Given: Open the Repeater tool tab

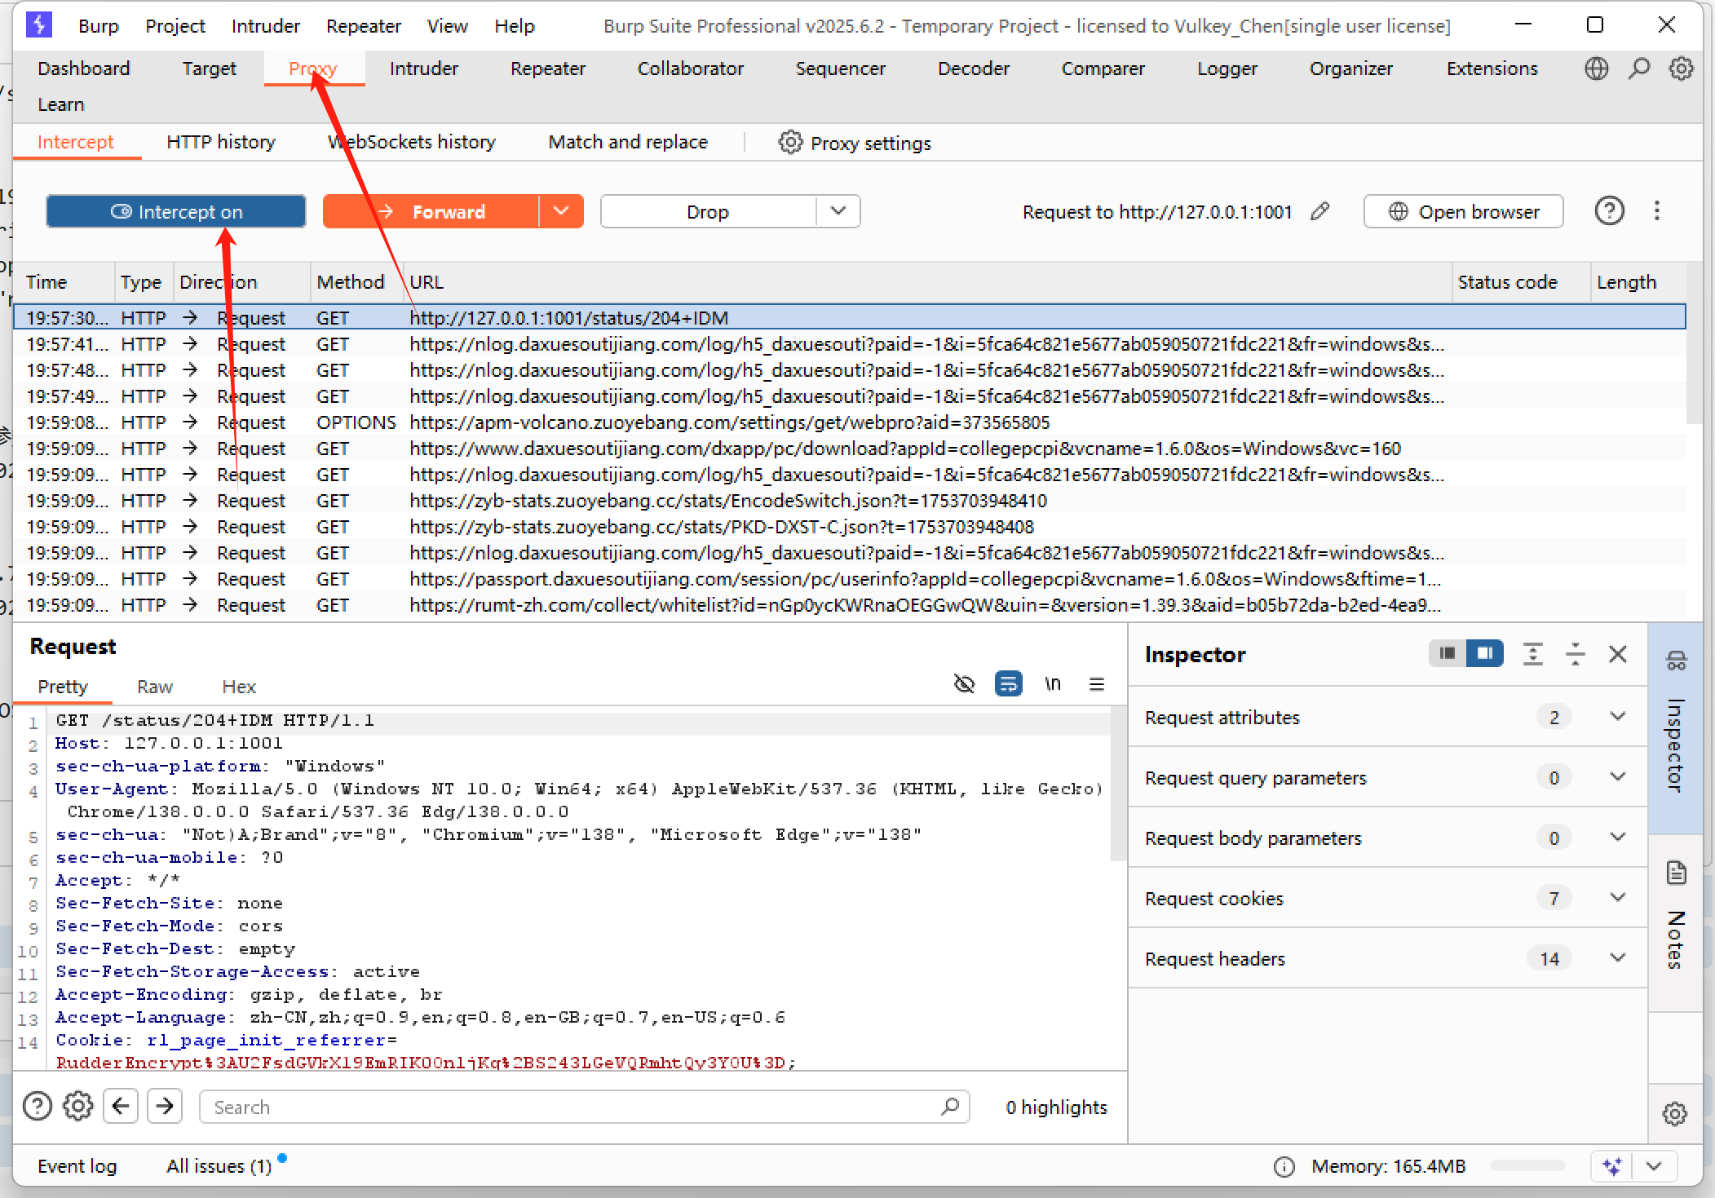Looking at the screenshot, I should pyautogui.click(x=547, y=69).
